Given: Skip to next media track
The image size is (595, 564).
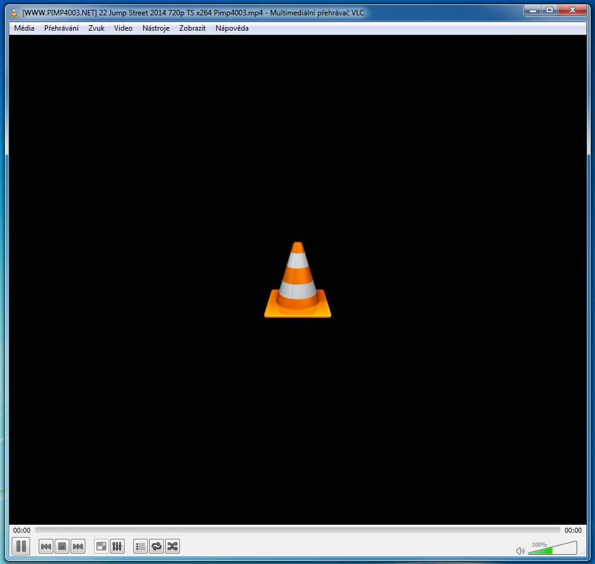Looking at the screenshot, I should point(78,547).
